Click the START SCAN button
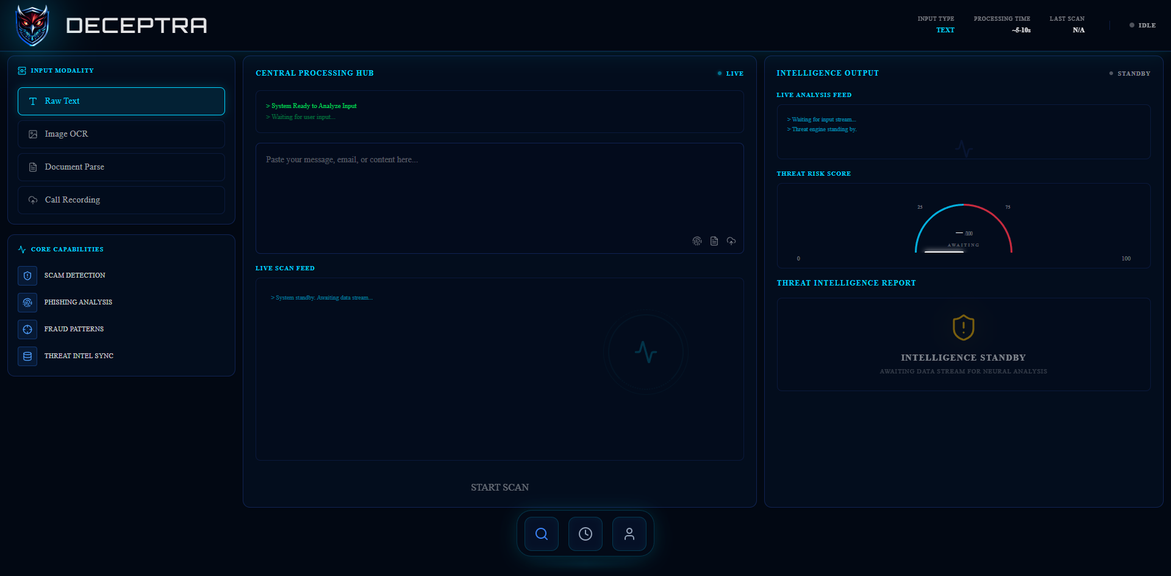 500,488
